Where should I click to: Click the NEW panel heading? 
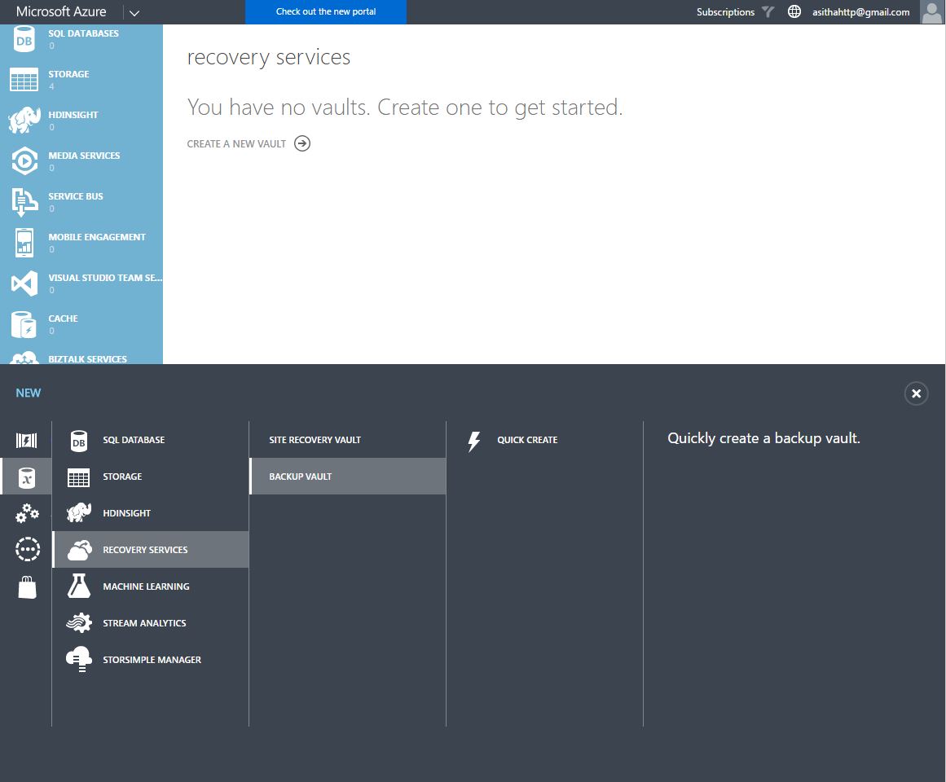pyautogui.click(x=29, y=393)
